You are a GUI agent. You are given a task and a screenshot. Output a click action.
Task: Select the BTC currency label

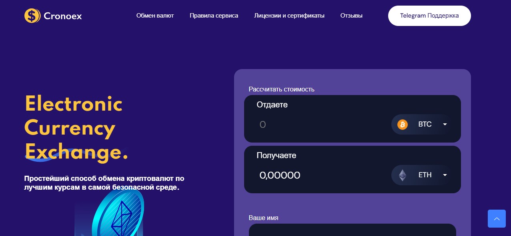425,124
